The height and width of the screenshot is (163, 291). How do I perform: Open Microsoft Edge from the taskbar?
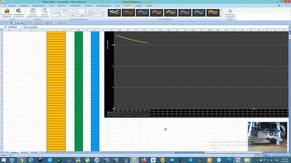tap(228, 160)
